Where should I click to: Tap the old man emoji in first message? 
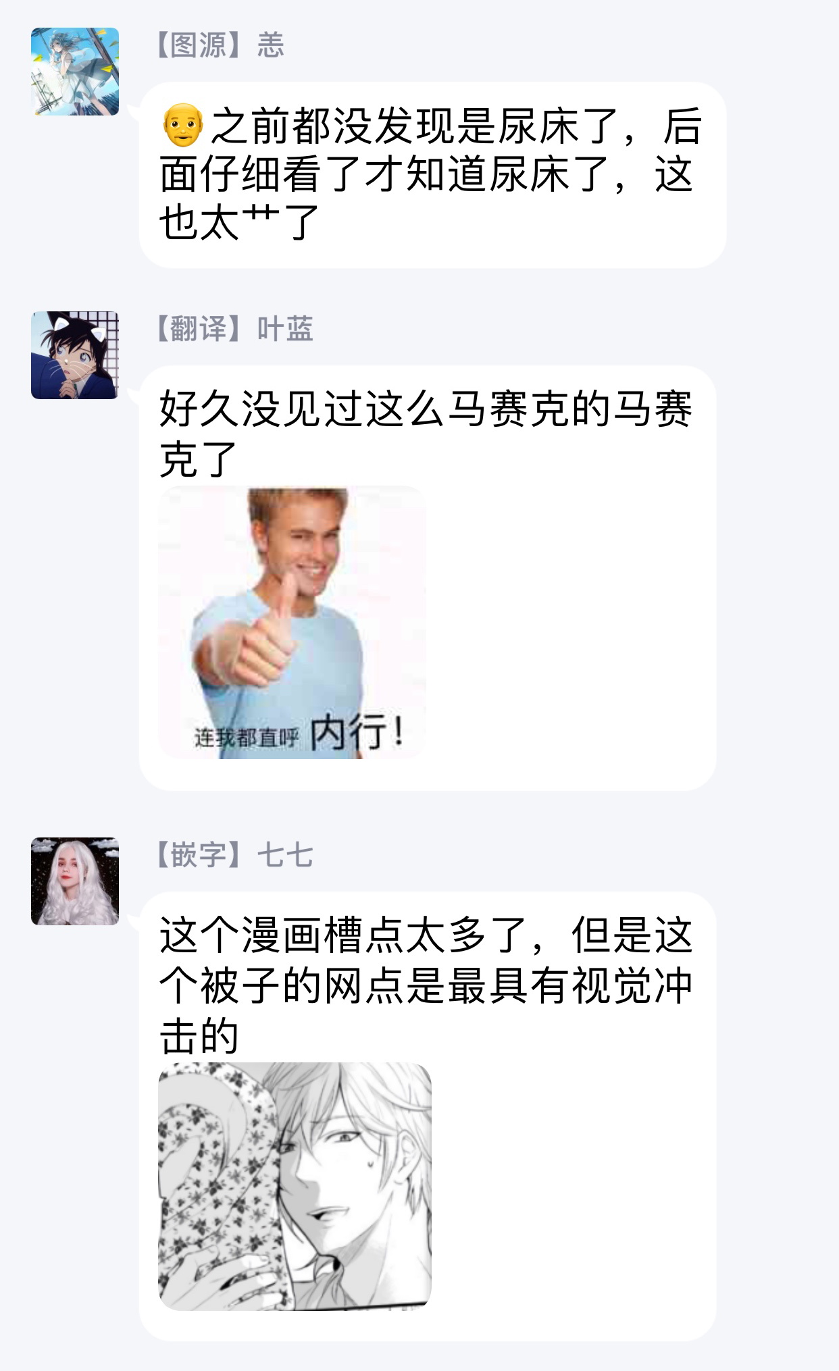[x=183, y=125]
